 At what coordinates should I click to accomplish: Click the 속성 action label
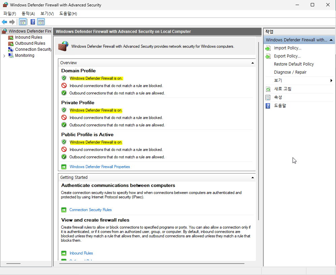click(x=278, y=97)
